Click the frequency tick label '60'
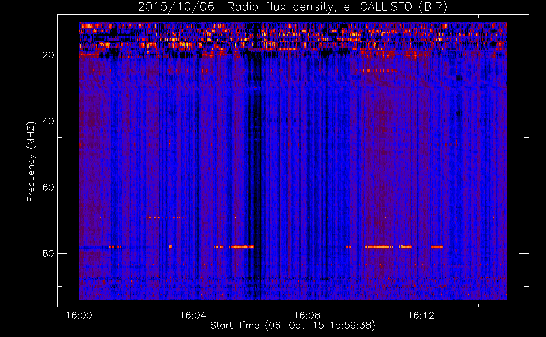The width and height of the screenshot is (546, 337). point(49,187)
